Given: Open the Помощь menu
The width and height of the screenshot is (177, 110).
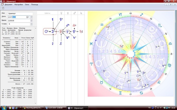Looking at the screenshot, I should [x=35, y=5].
